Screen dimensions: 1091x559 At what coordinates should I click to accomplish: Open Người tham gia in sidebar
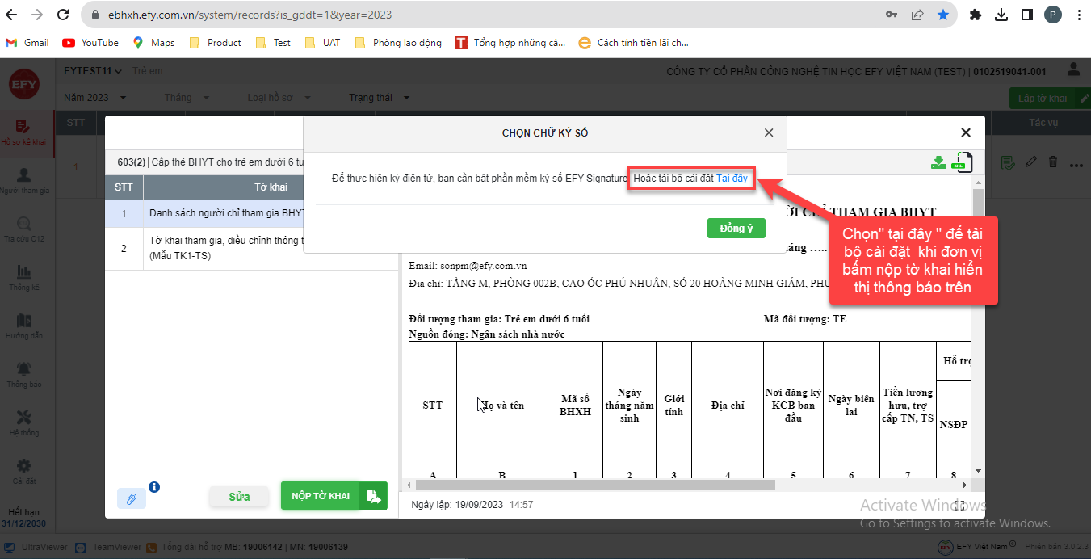pyautogui.click(x=24, y=180)
